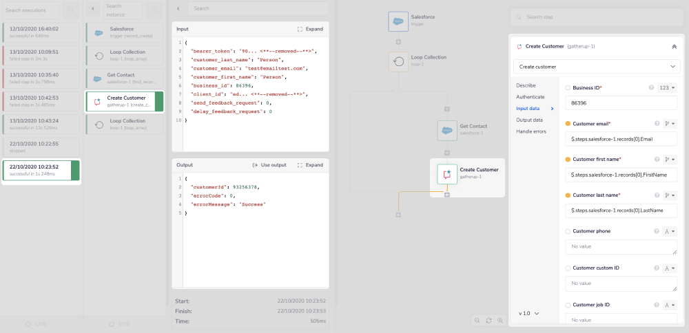This screenshot has height=333, width=689.
Task: Switch to the Output data tab
Action: tap(529, 120)
